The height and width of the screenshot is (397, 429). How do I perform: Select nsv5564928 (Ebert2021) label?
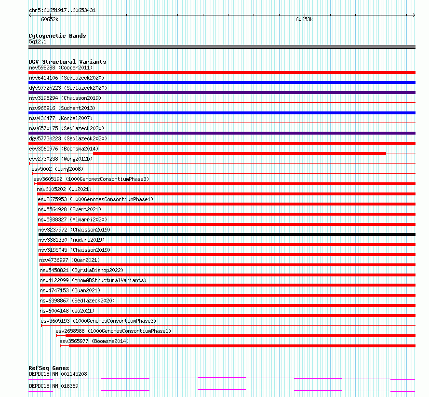click(69, 209)
